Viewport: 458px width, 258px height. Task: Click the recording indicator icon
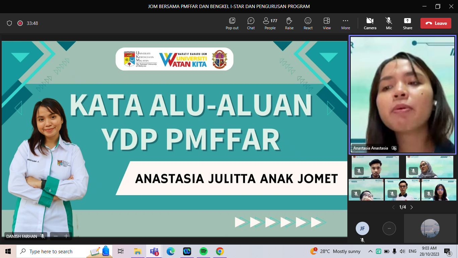(20, 23)
